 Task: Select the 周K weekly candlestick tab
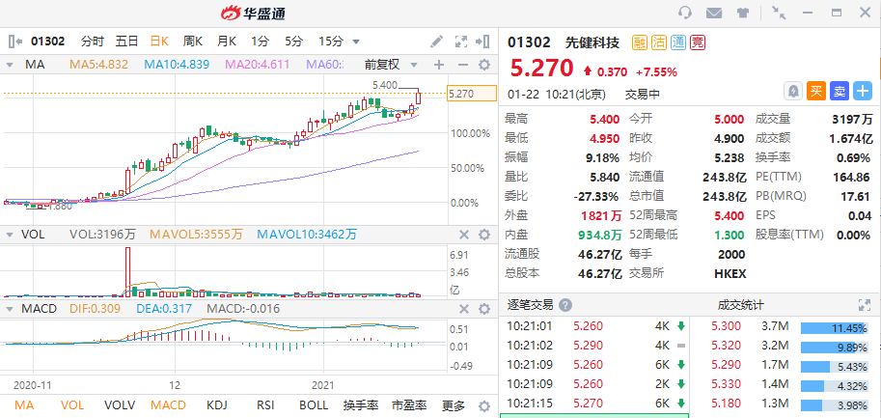point(193,41)
